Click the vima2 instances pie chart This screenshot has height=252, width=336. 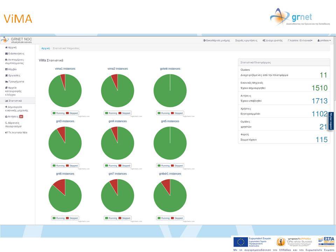point(118,91)
